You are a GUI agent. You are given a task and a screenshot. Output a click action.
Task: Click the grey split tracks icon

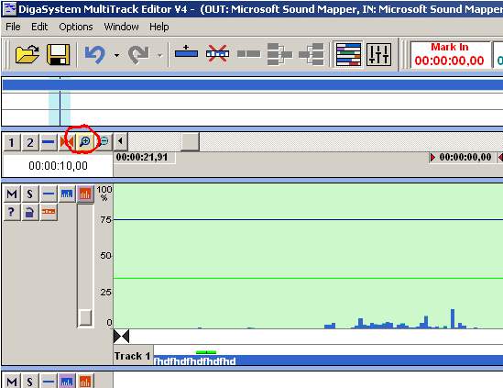312,54
